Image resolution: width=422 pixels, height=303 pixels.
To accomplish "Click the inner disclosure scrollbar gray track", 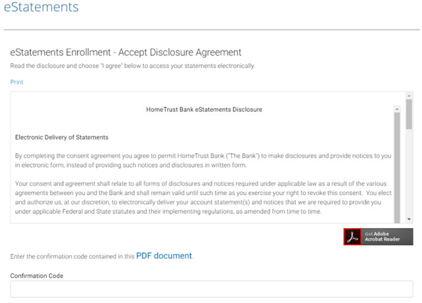I will 397,168.
